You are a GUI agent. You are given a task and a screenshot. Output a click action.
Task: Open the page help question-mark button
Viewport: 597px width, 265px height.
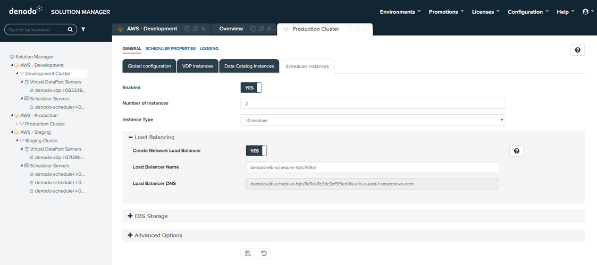(x=577, y=50)
